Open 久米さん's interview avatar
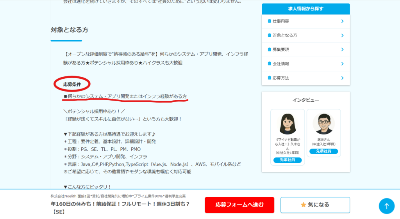The height and width of the screenshot is (219, 400). click(x=287, y=124)
